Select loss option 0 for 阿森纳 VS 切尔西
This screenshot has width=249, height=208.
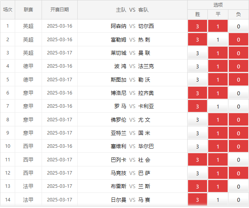click(239, 26)
